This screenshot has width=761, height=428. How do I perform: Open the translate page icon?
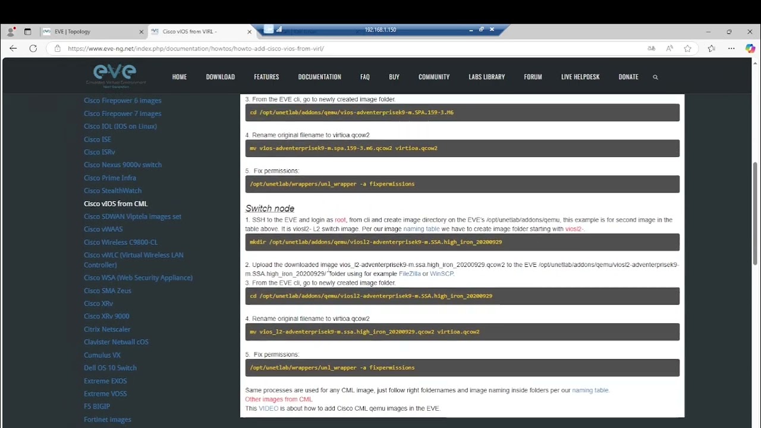pos(652,49)
